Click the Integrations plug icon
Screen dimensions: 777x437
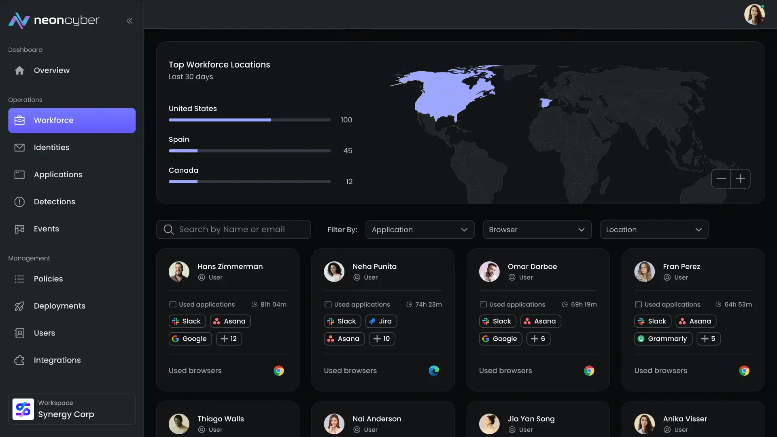pos(20,360)
